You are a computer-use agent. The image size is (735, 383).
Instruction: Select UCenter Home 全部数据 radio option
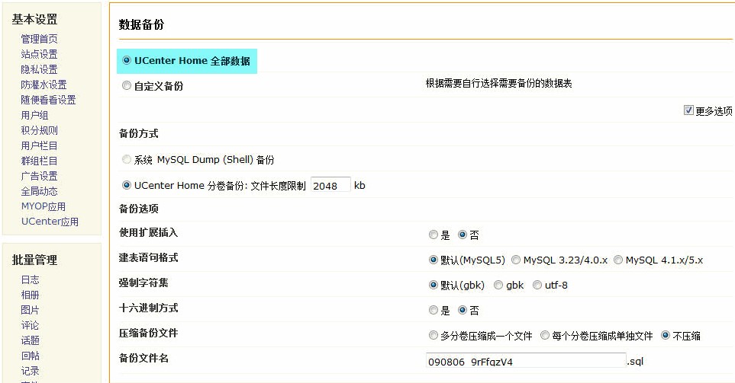[126, 60]
